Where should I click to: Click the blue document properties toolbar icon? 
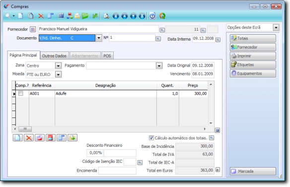[50, 16]
